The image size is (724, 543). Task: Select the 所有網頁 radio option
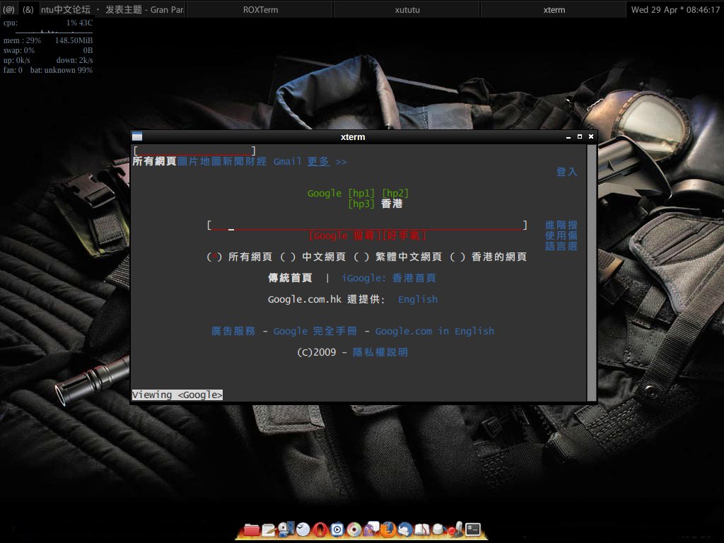(214, 257)
